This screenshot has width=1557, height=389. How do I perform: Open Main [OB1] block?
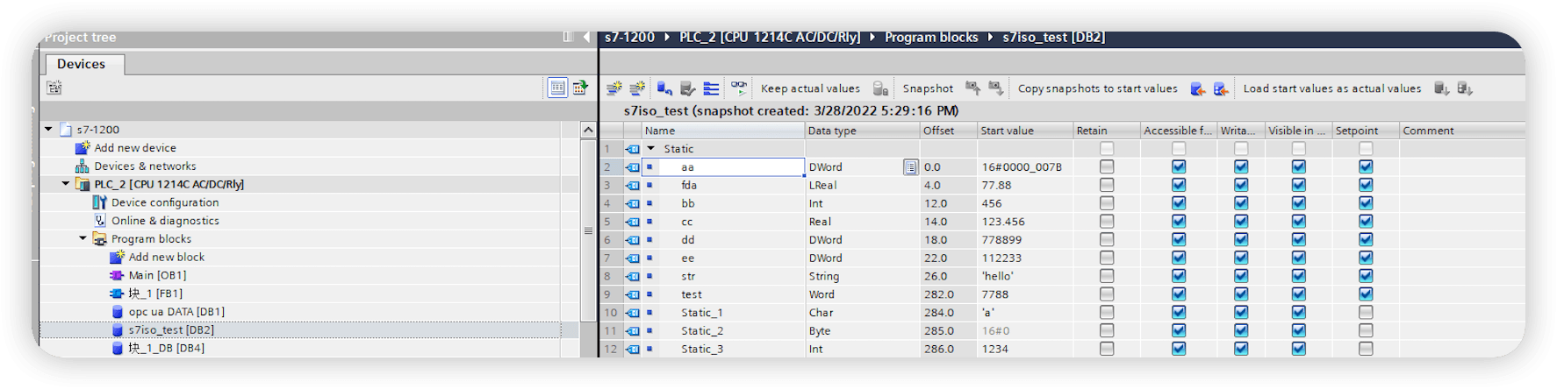(157, 276)
